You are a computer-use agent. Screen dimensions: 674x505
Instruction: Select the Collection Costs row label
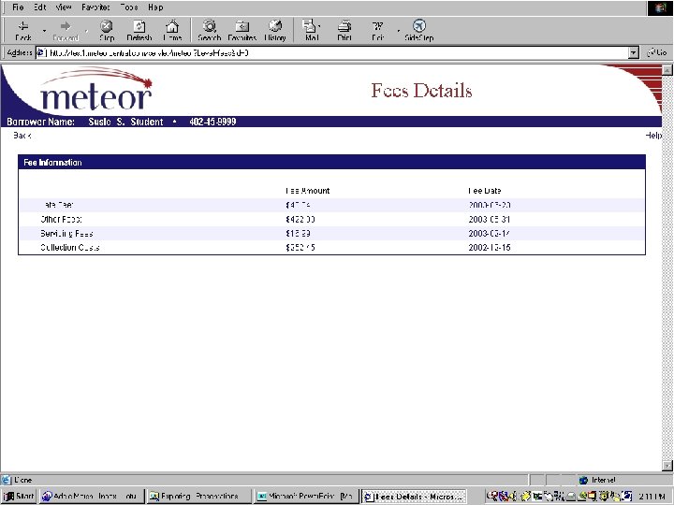pos(70,247)
